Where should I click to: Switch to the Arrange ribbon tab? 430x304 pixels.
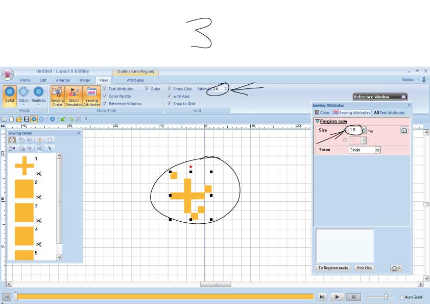point(63,80)
